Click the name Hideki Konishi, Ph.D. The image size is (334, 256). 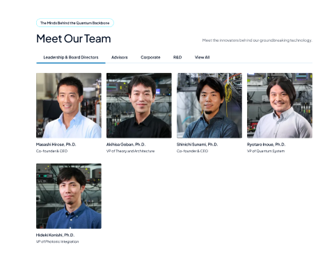[55, 235]
